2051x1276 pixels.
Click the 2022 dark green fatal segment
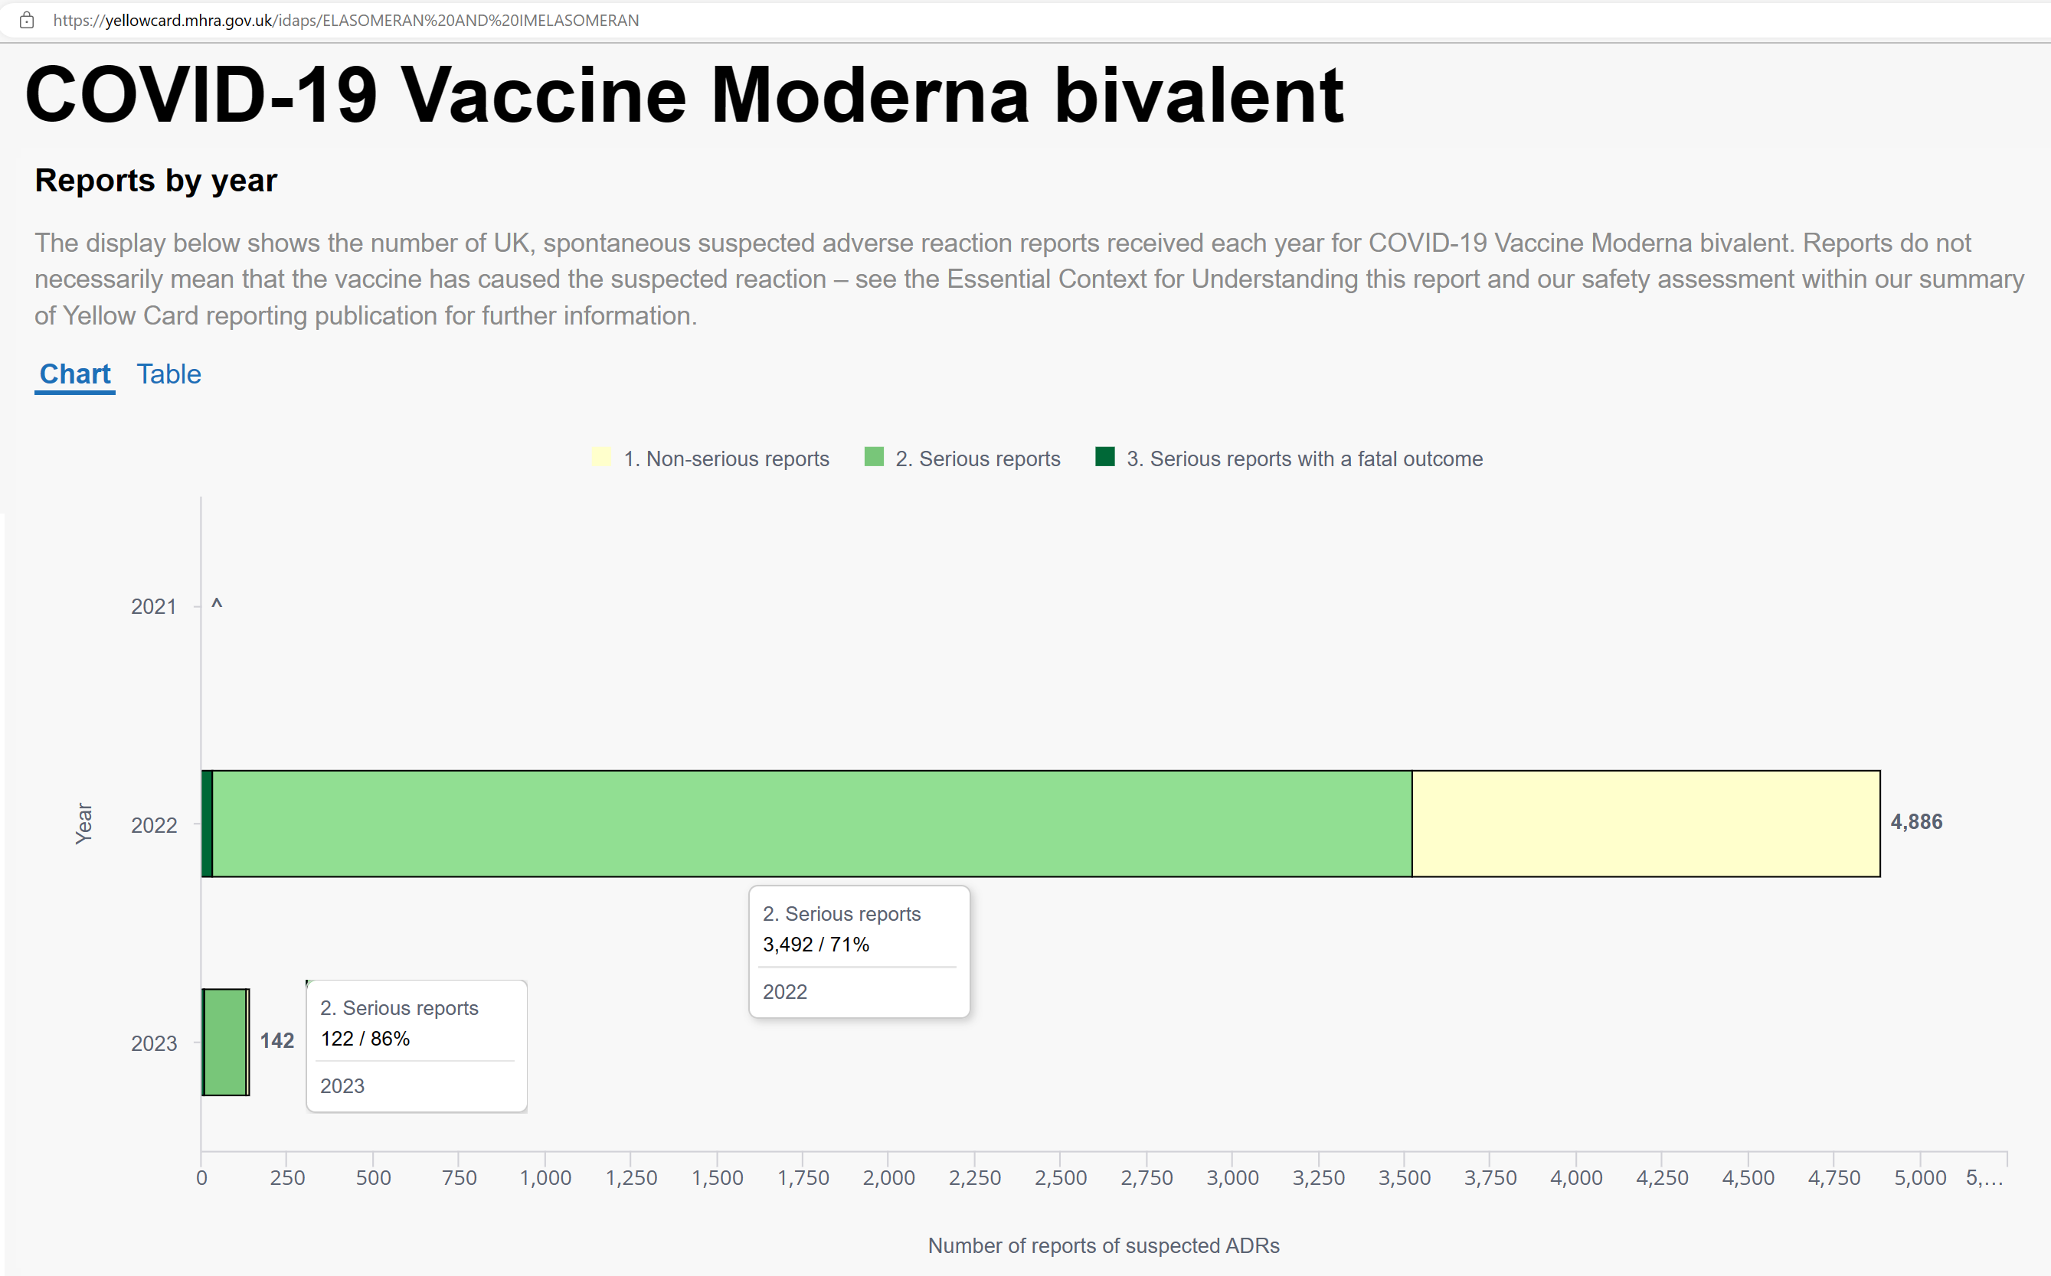pos(207,824)
